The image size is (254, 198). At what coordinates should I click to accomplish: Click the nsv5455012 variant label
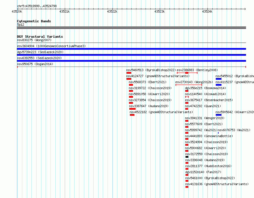[x=235, y=76]
